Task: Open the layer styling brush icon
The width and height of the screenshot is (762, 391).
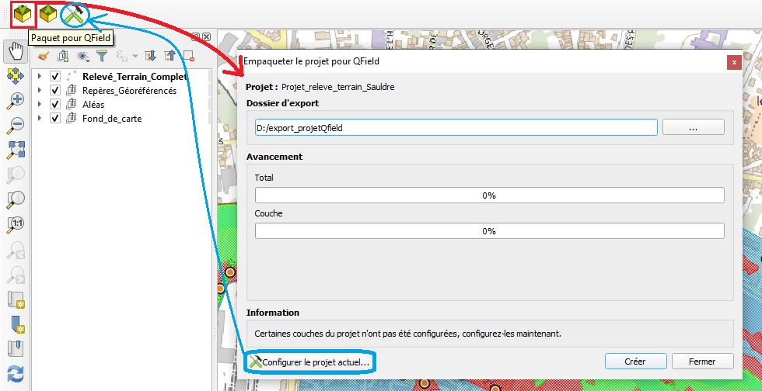Action: (44, 57)
